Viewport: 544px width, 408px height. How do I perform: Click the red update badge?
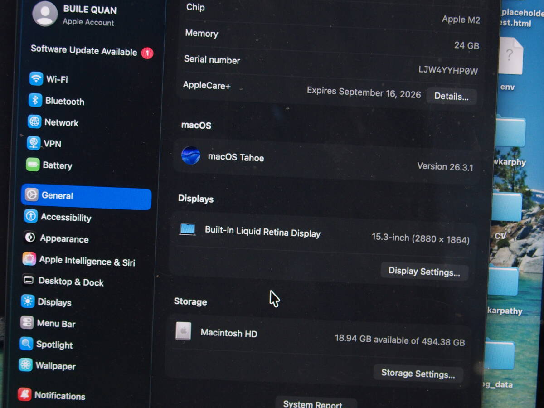147,53
